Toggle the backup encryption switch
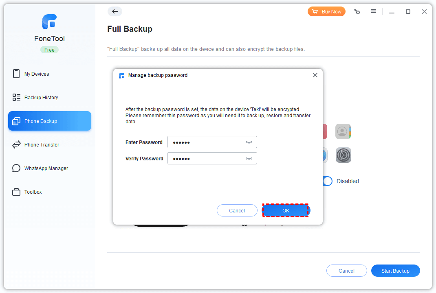 (328, 181)
